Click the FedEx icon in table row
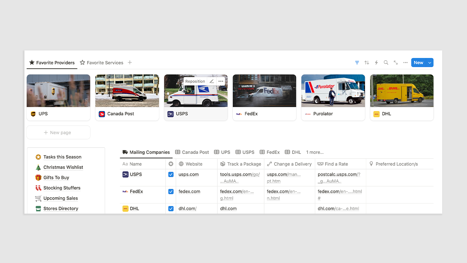 (126, 191)
